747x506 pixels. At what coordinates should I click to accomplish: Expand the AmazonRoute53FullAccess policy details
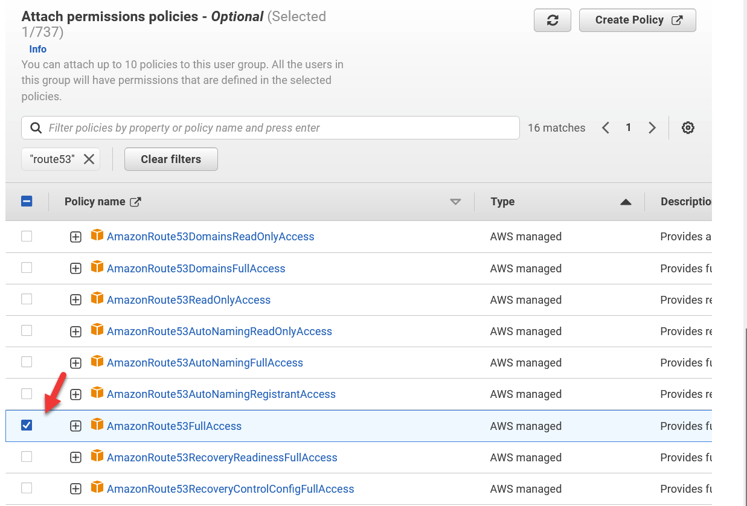point(75,426)
